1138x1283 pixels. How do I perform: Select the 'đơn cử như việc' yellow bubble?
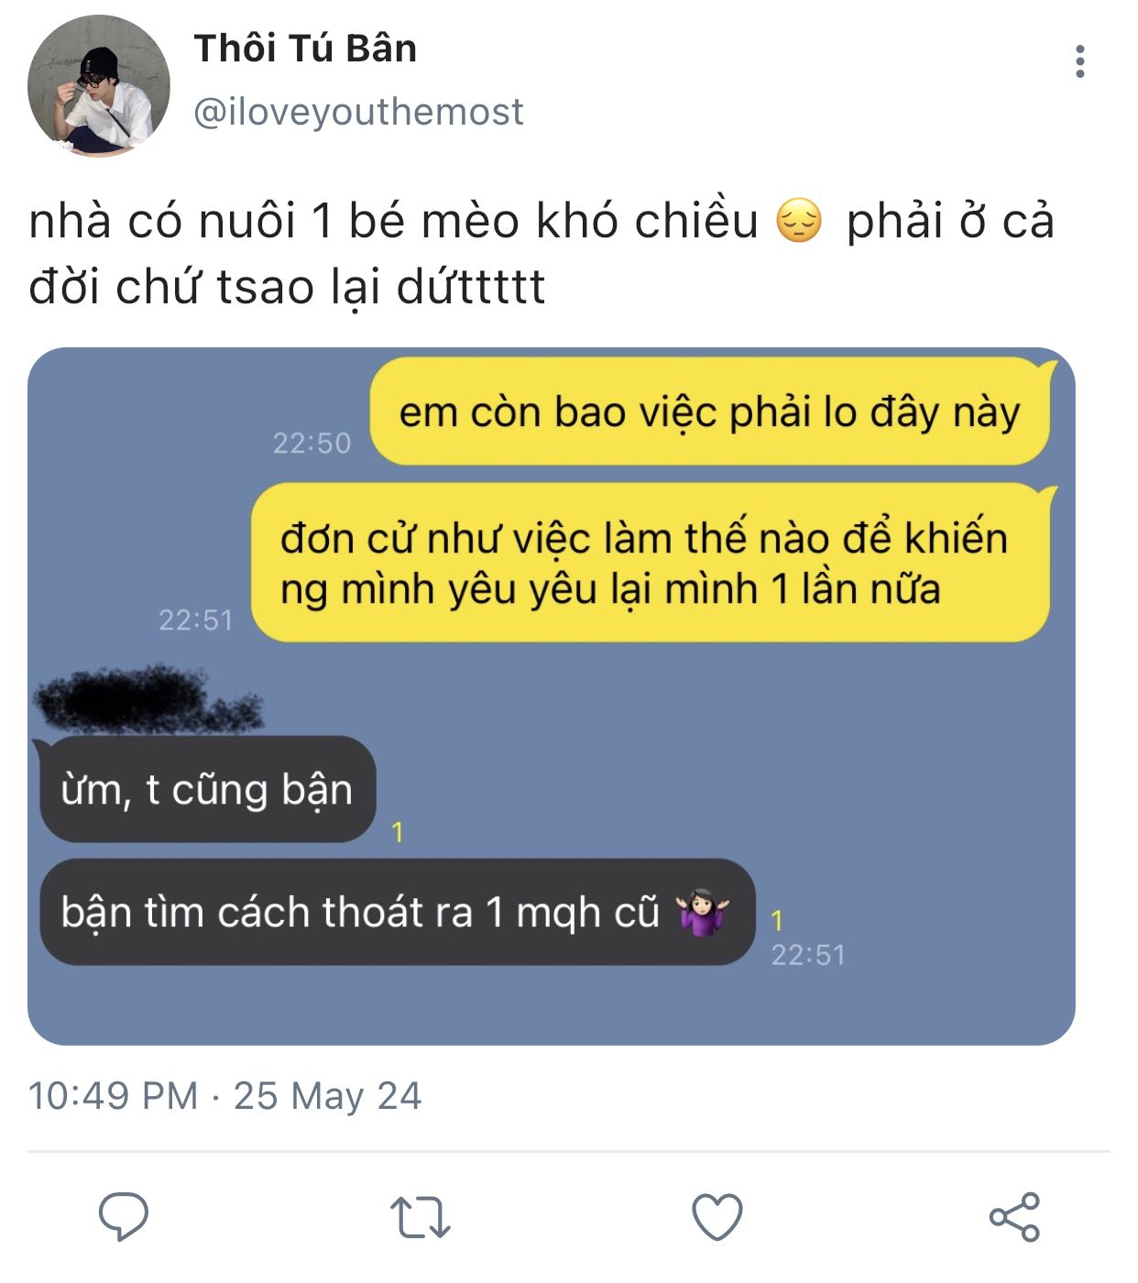651,563
